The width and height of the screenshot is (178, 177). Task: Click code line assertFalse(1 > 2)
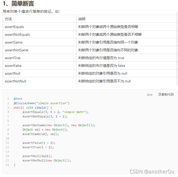[39, 143]
